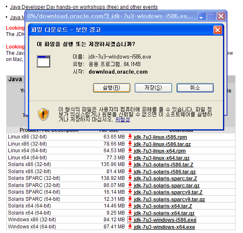Image resolution: width=243 pixels, height=233 pixels.
Task: Click red download arrow for linux-i586.rpm
Action: pyautogui.click(x=130, y=137)
